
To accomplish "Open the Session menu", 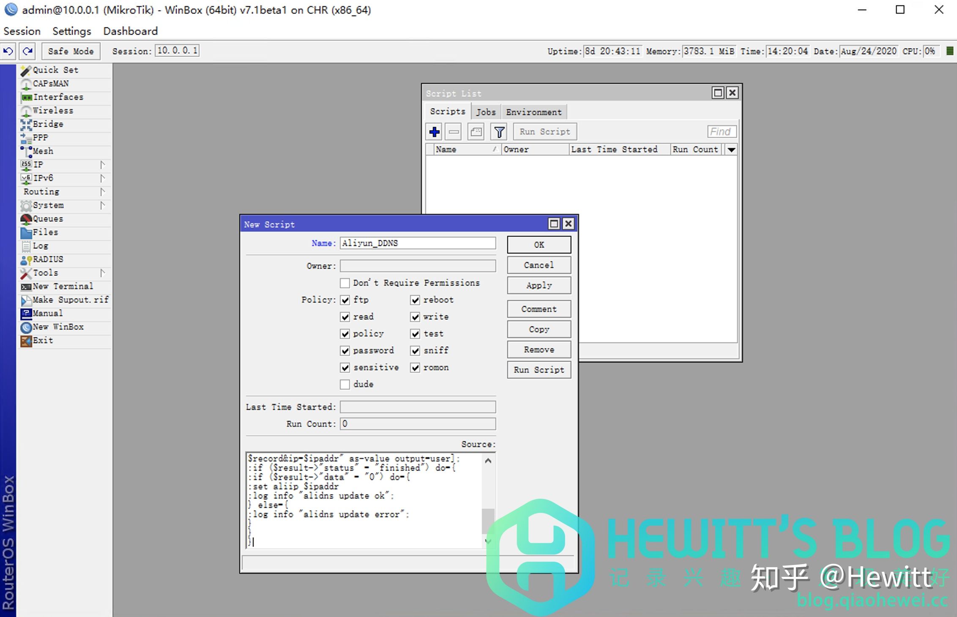I will 22,31.
